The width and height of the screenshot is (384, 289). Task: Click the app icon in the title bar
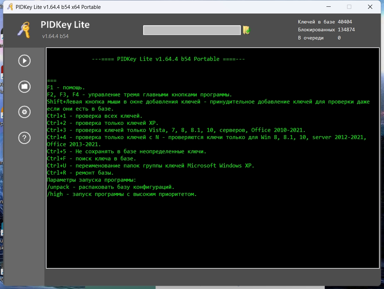coord(10,7)
